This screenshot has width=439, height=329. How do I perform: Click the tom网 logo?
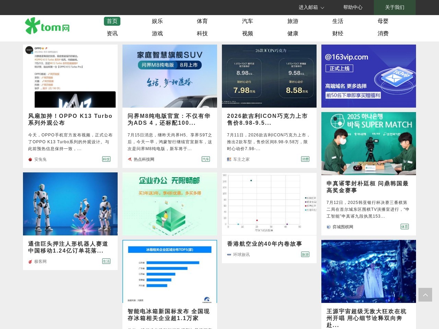point(47,26)
